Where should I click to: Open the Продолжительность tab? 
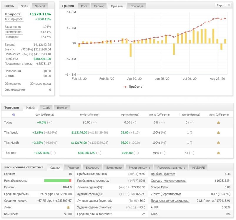(171, 167)
